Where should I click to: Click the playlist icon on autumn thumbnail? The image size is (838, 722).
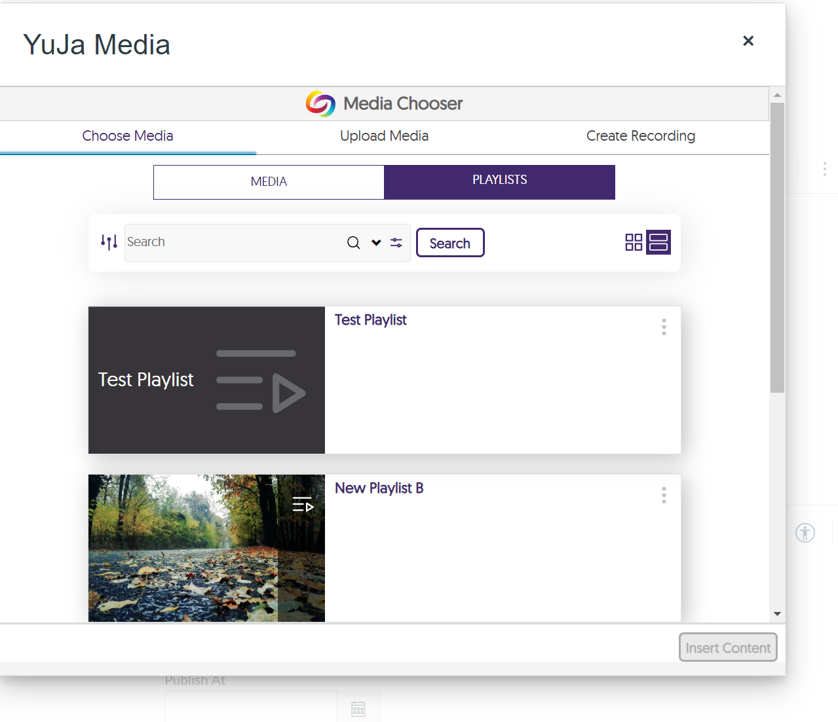tap(303, 505)
